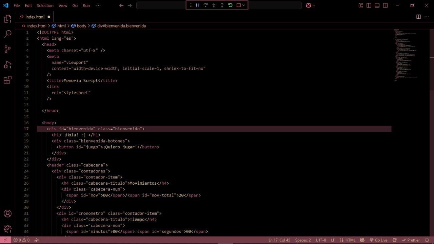The width and height of the screenshot is (434, 244).
Task: Open the Run and Debug view
Action: coord(7,64)
